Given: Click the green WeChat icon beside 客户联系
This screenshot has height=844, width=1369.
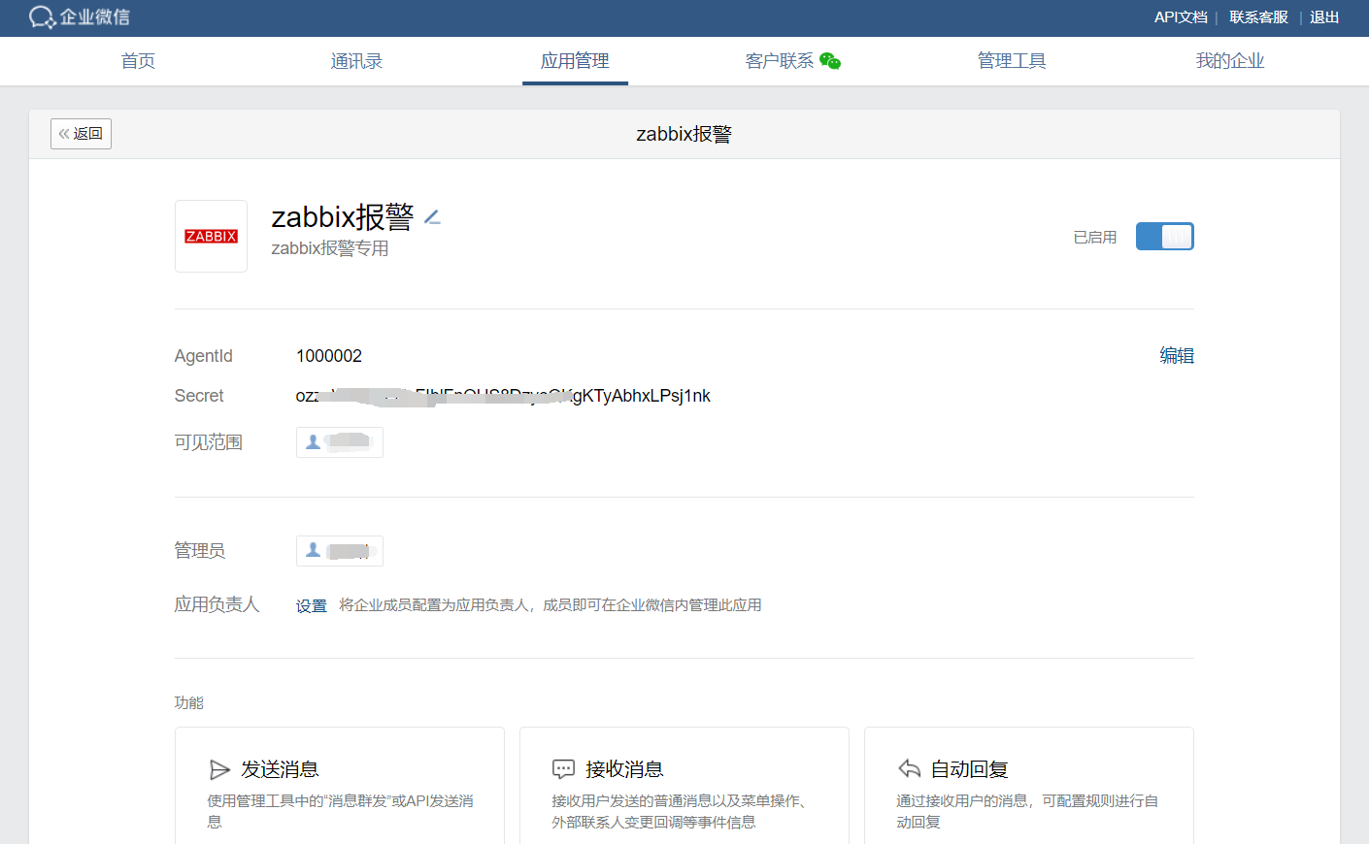Looking at the screenshot, I should (x=830, y=61).
